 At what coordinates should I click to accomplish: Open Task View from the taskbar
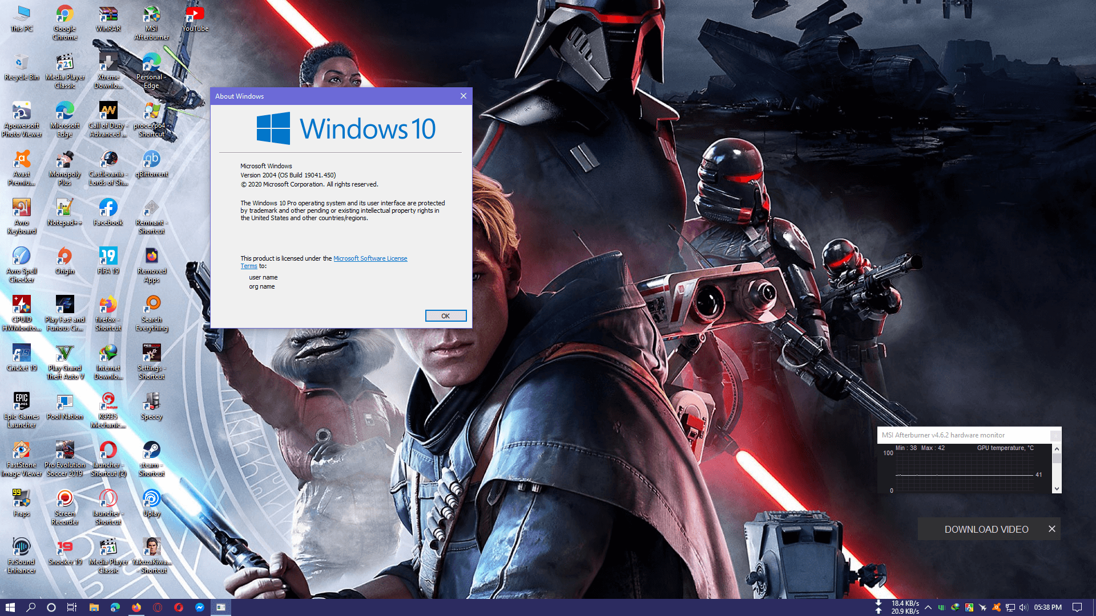(72, 607)
